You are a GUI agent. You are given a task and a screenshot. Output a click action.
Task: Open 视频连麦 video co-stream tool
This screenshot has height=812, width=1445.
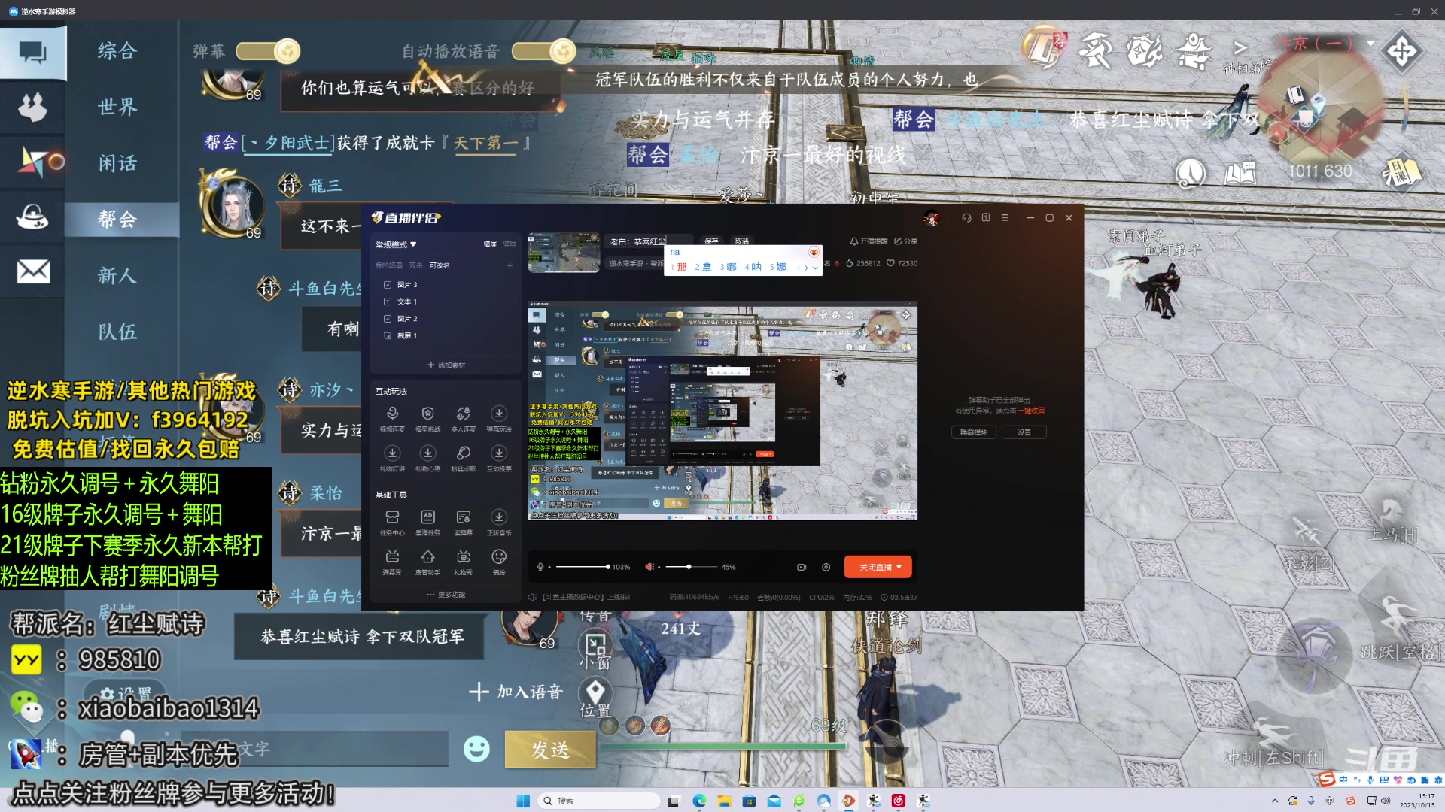pos(392,418)
